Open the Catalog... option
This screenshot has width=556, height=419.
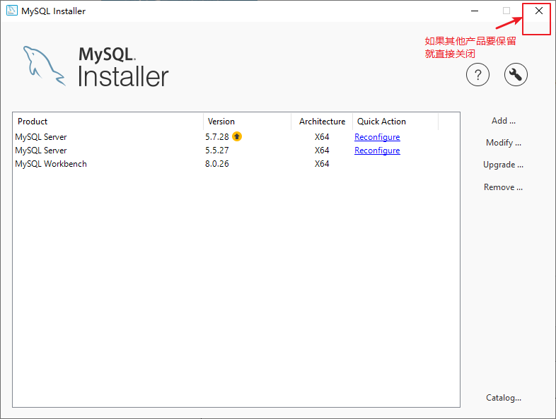[x=504, y=398]
